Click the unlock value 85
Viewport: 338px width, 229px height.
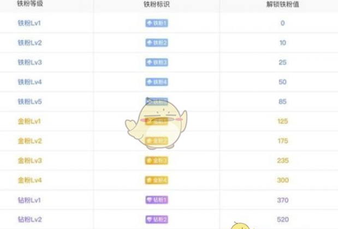tap(283, 101)
